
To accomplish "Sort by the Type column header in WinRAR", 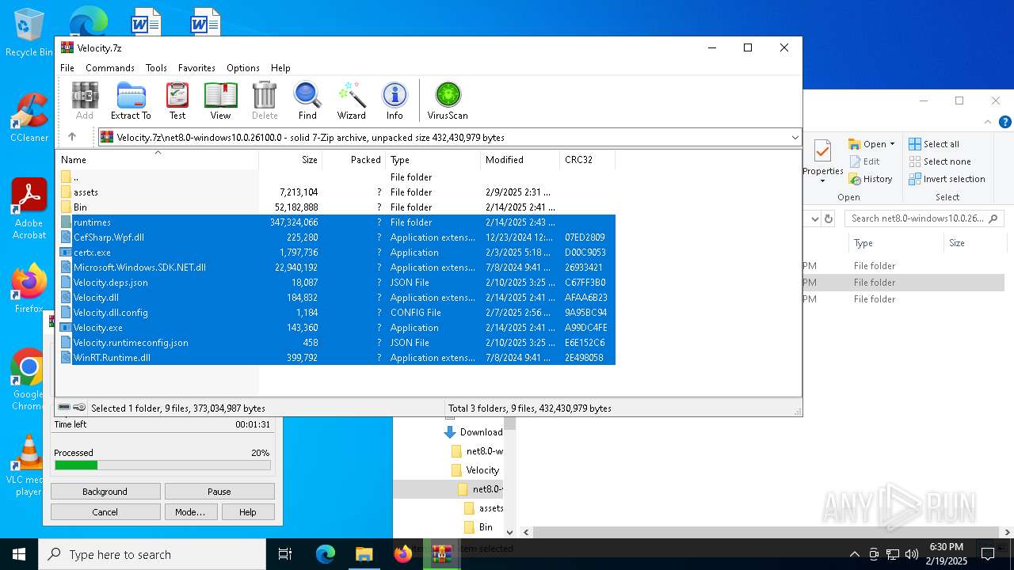I will [x=433, y=160].
